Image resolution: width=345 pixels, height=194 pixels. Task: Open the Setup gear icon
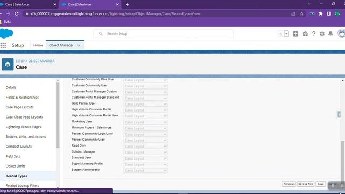click(322, 33)
